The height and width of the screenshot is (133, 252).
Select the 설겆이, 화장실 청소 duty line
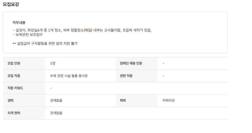click(x=82, y=30)
